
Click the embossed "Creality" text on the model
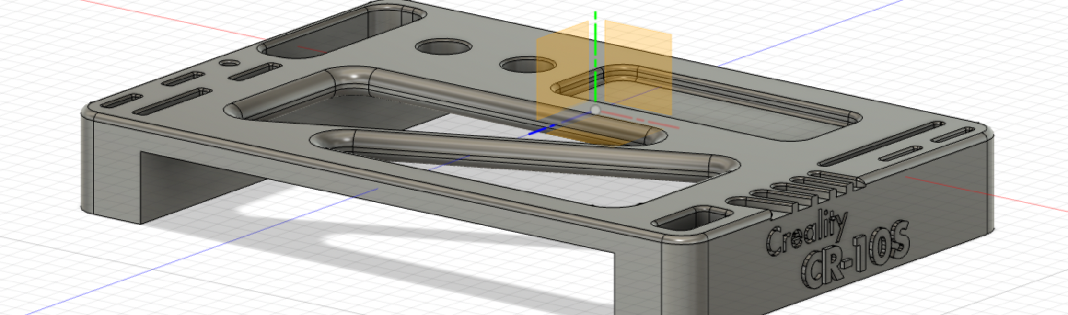pyautogui.click(x=806, y=233)
